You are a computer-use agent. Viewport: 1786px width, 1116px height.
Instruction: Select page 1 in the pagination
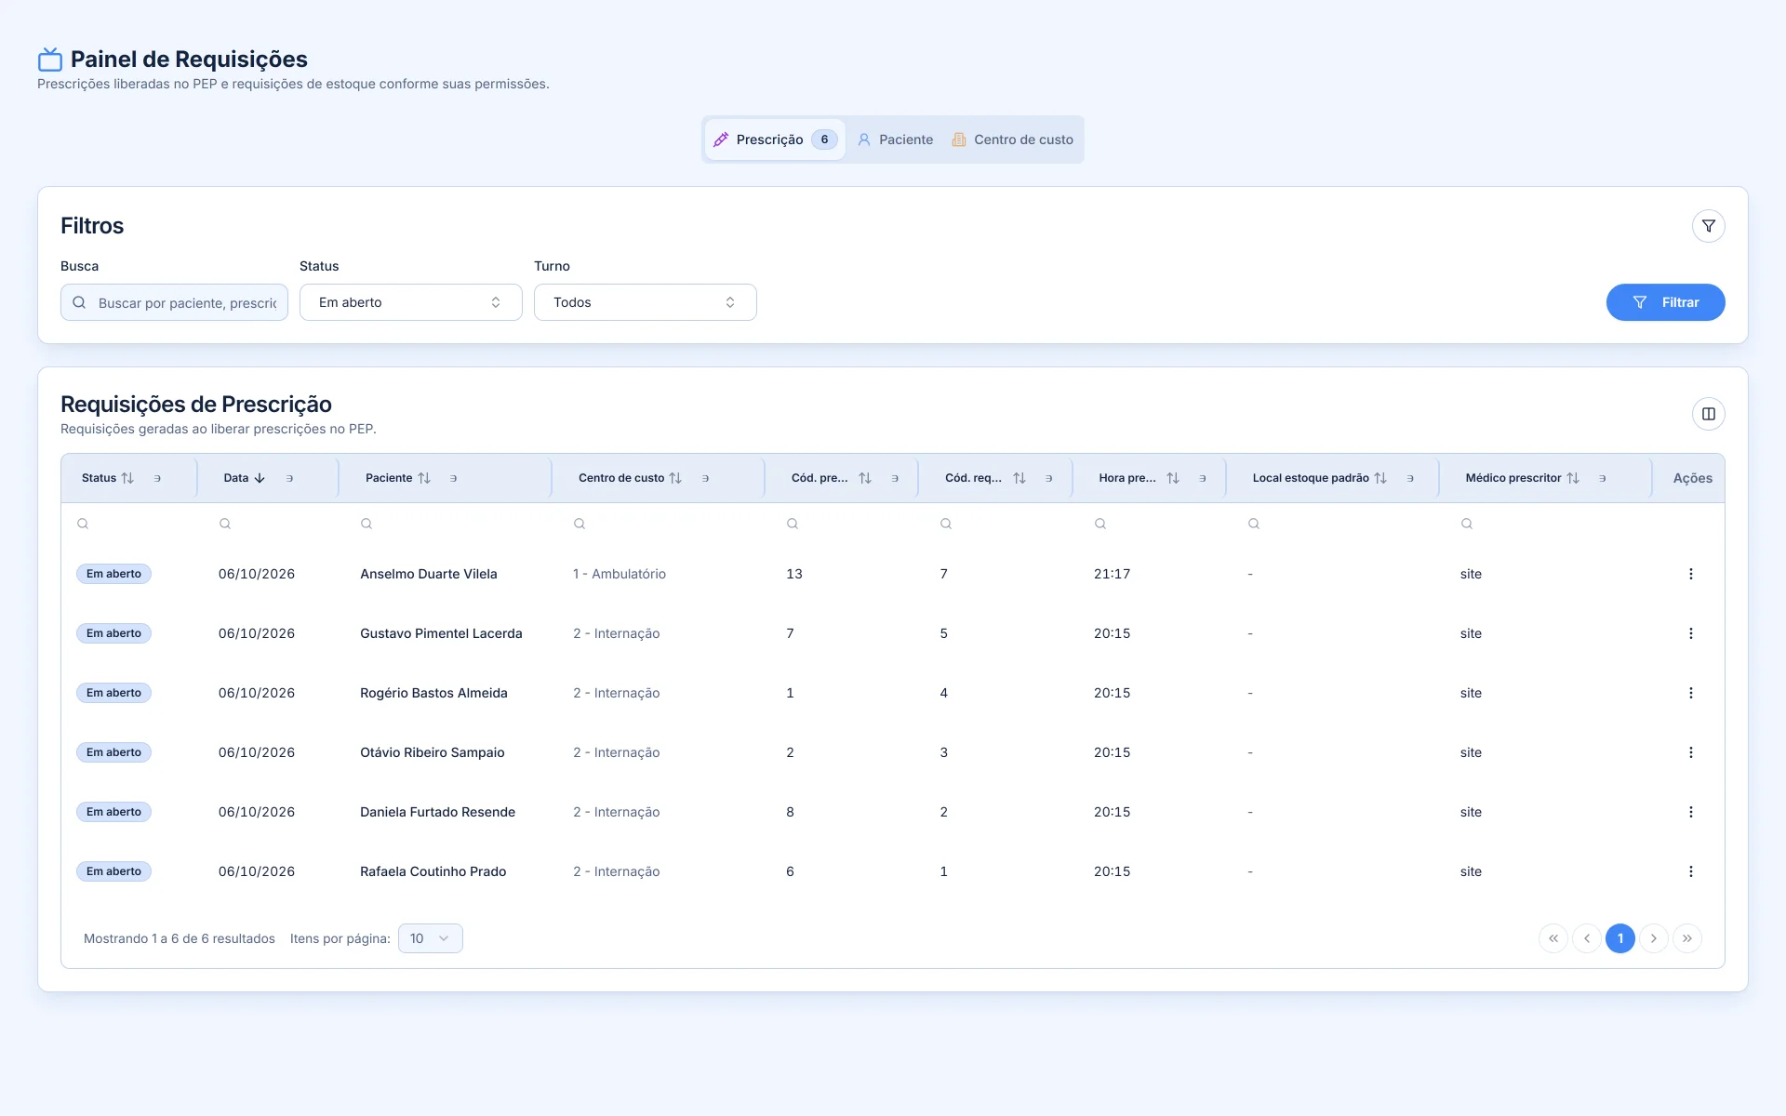click(1619, 938)
